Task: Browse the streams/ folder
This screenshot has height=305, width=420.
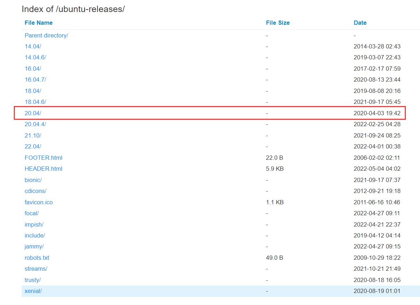Action: click(36, 269)
